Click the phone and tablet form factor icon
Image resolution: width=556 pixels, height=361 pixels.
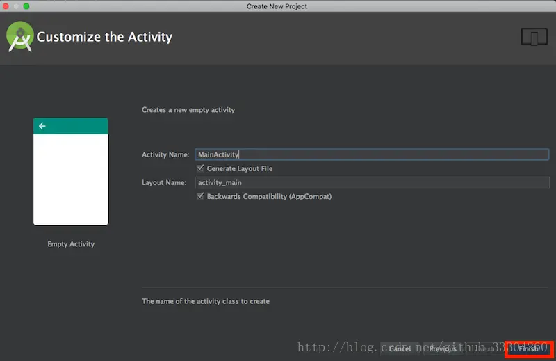pyautogui.click(x=534, y=37)
